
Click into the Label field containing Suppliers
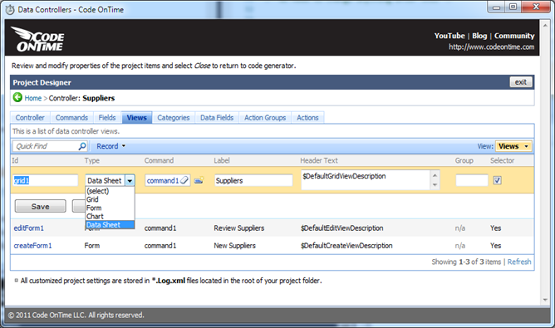tap(253, 180)
